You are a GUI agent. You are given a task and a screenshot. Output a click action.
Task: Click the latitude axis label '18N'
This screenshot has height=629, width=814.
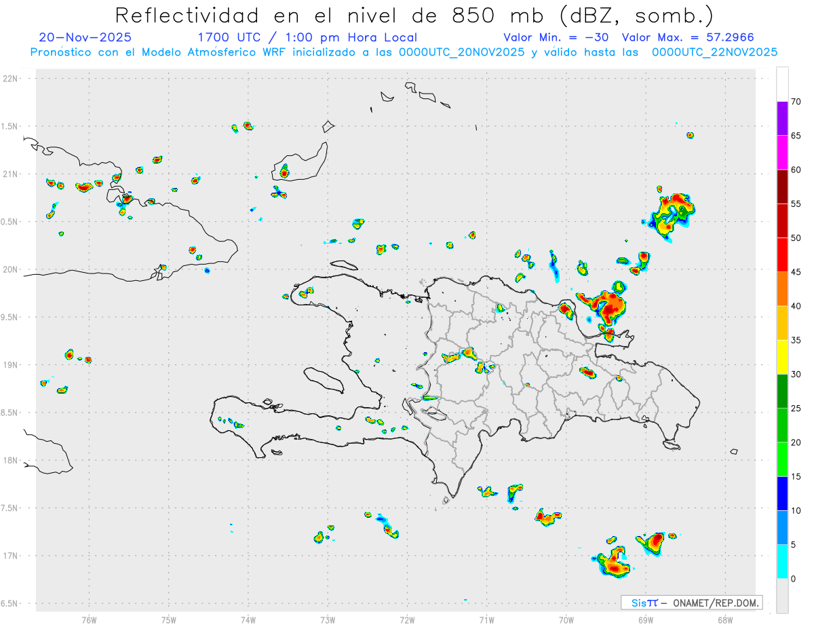pyautogui.click(x=11, y=460)
